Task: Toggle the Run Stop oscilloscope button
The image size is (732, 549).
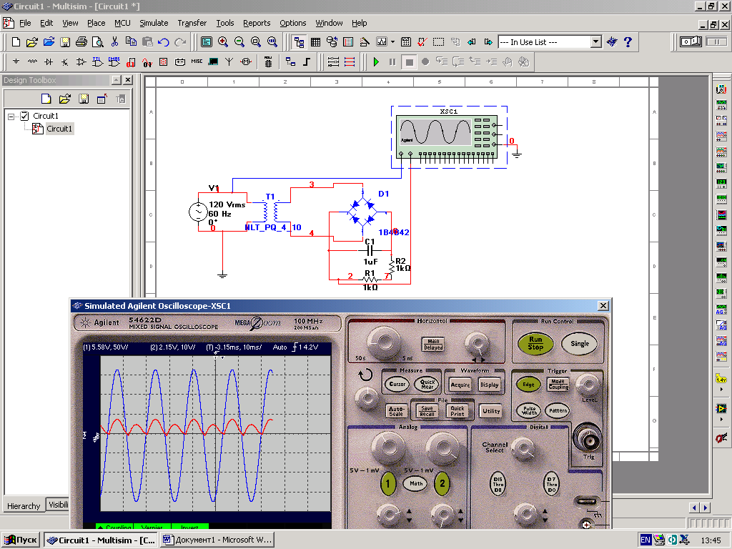Action: pyautogui.click(x=535, y=344)
